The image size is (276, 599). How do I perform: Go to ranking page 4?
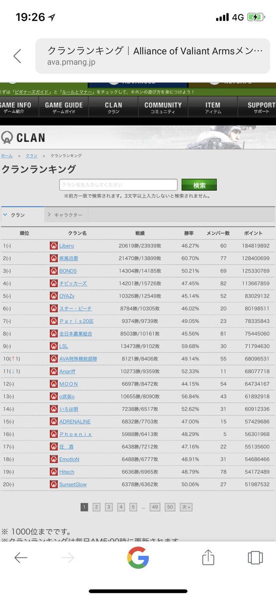click(121, 507)
